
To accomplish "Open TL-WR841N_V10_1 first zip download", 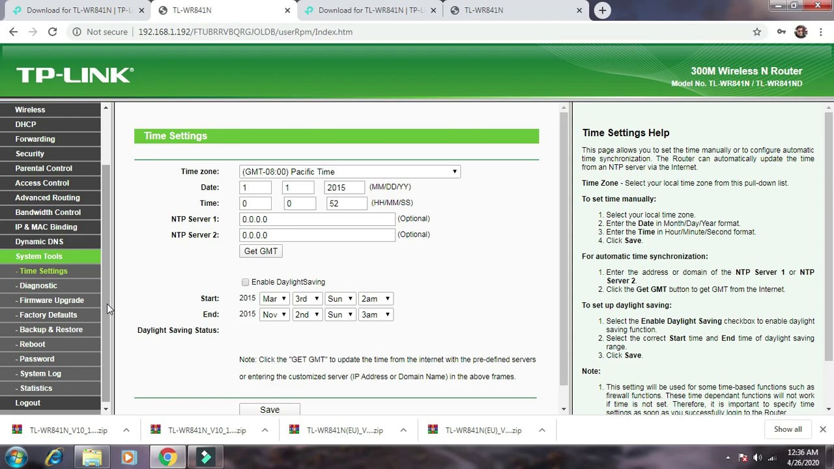I will (x=68, y=430).
